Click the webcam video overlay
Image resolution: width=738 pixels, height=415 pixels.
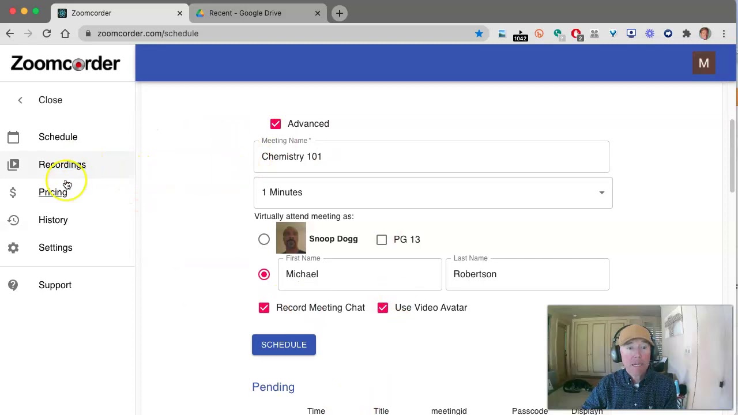point(640,357)
